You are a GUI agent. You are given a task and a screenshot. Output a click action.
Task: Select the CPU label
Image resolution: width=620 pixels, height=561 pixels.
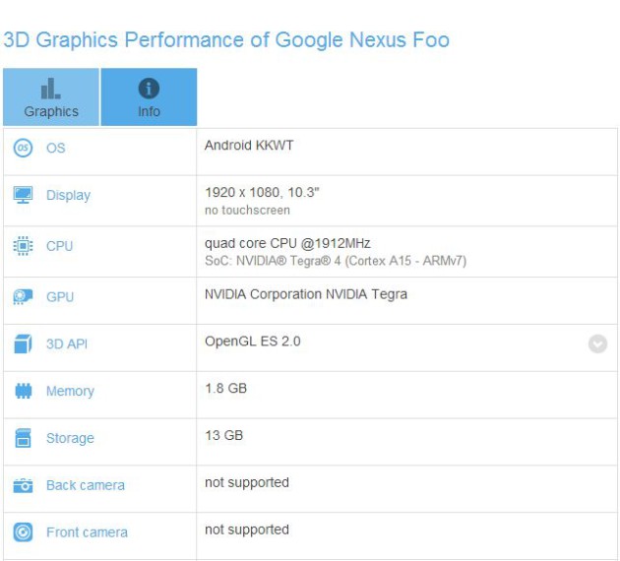(x=59, y=246)
